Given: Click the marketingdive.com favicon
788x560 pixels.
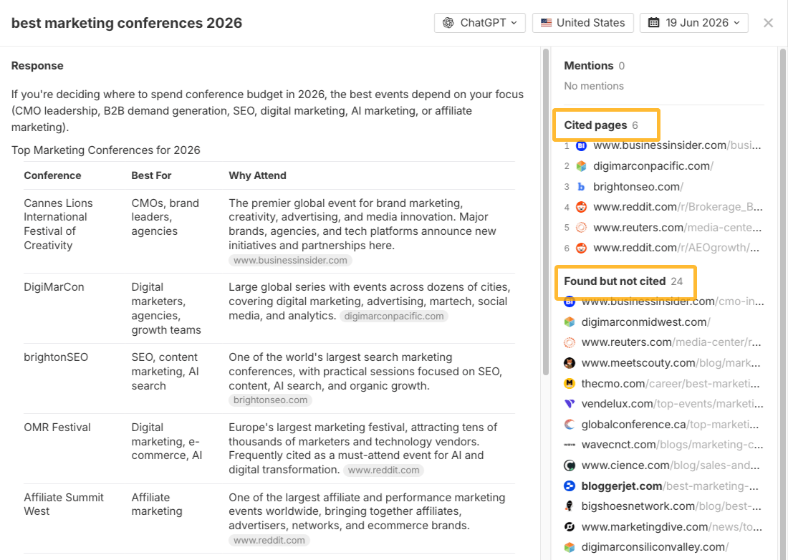Looking at the screenshot, I should point(570,527).
